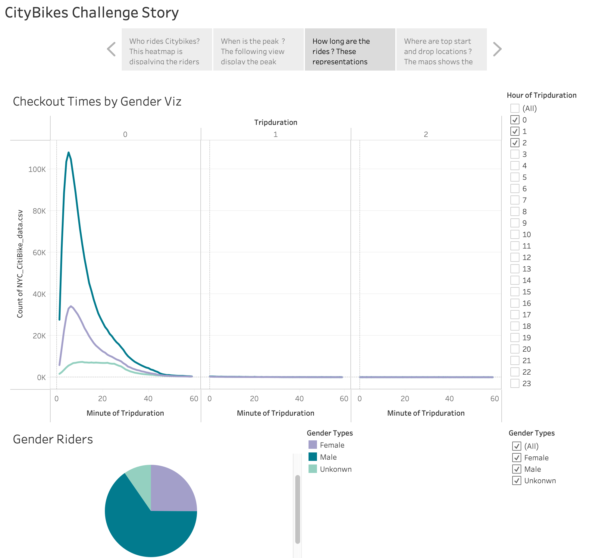Uncheck hour 0 in Hour of Tripduration
The height and width of the screenshot is (558, 602).
[x=515, y=119]
